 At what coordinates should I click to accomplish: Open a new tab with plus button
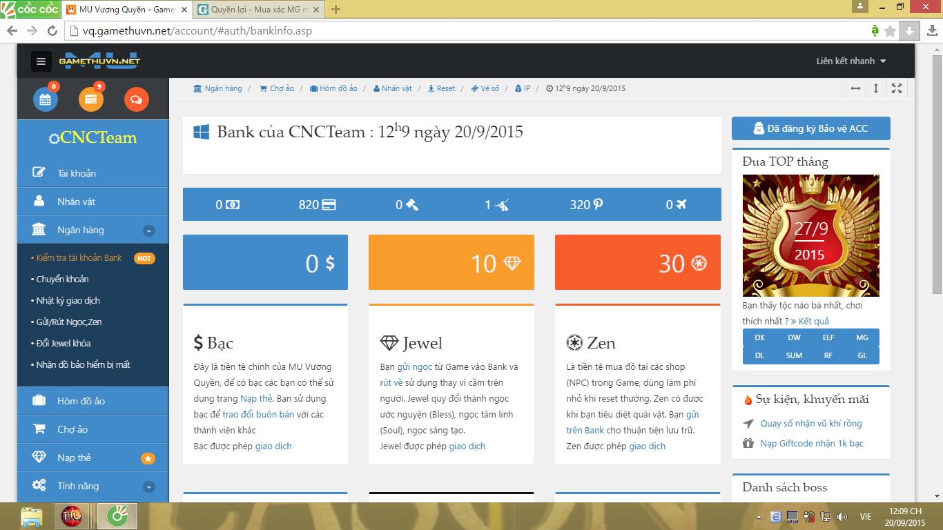[336, 10]
